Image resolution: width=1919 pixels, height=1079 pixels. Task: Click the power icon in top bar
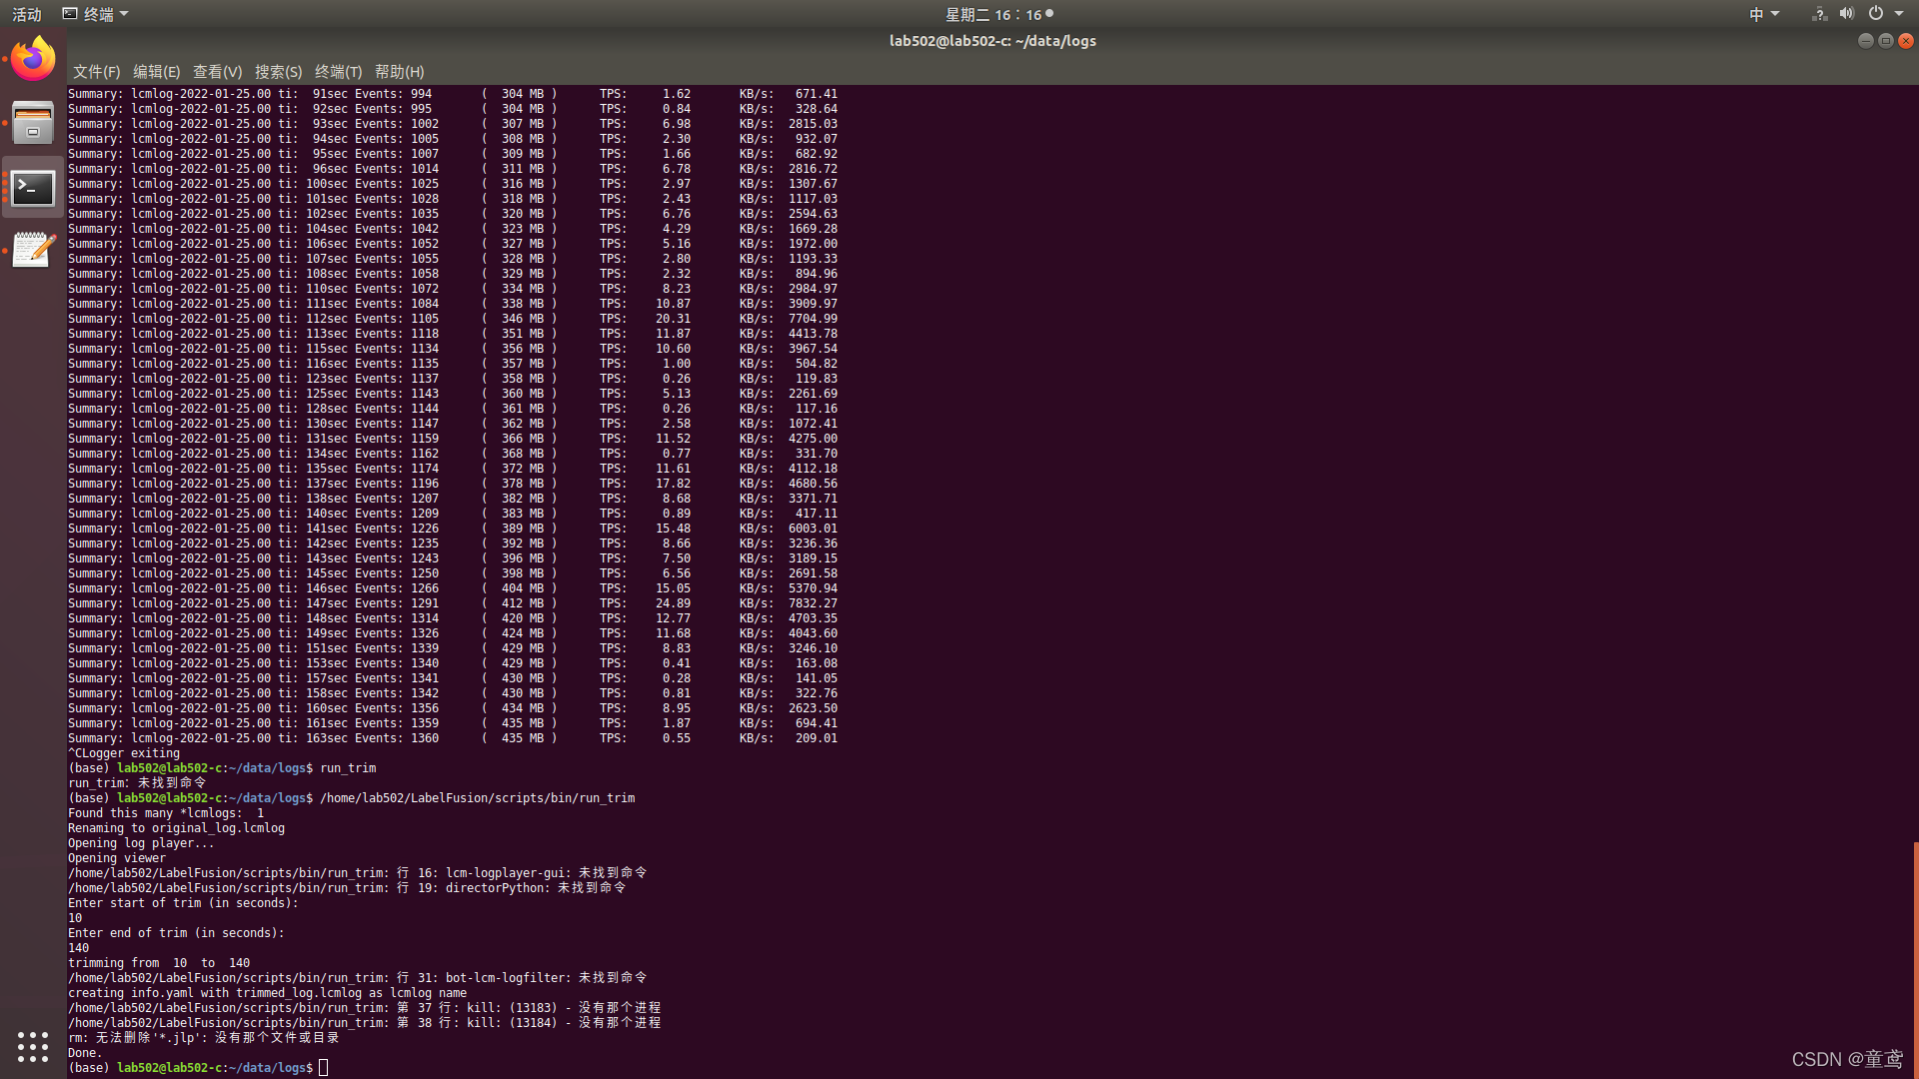click(1876, 14)
